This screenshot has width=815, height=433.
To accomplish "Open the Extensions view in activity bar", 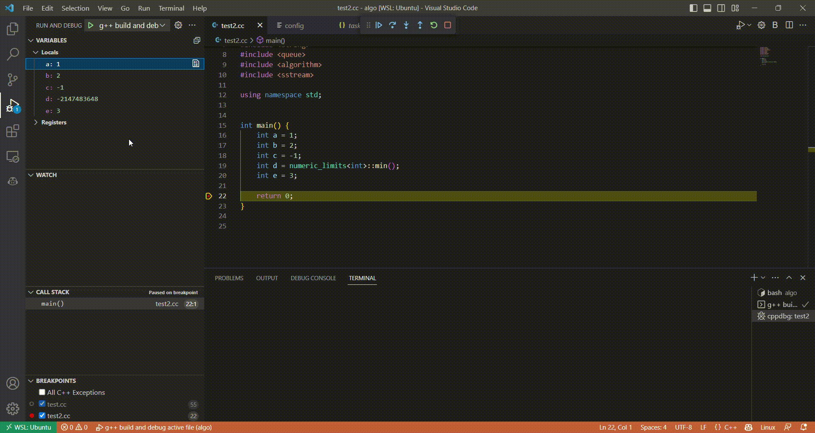I will [13, 131].
